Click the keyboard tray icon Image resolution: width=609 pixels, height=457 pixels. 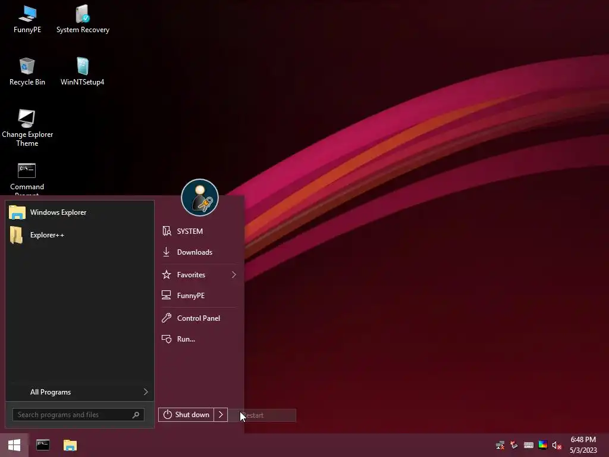click(x=529, y=445)
